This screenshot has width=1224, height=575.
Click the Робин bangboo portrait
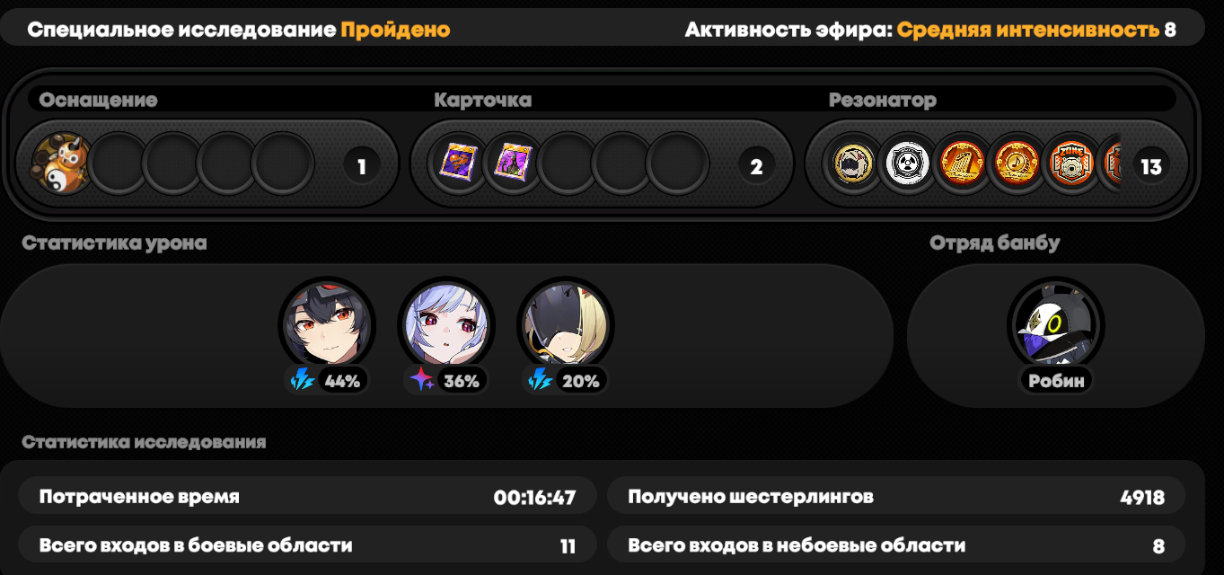[1055, 324]
